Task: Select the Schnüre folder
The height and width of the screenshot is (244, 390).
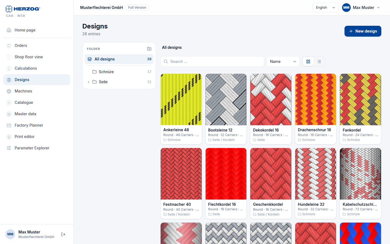Action: 119,72
